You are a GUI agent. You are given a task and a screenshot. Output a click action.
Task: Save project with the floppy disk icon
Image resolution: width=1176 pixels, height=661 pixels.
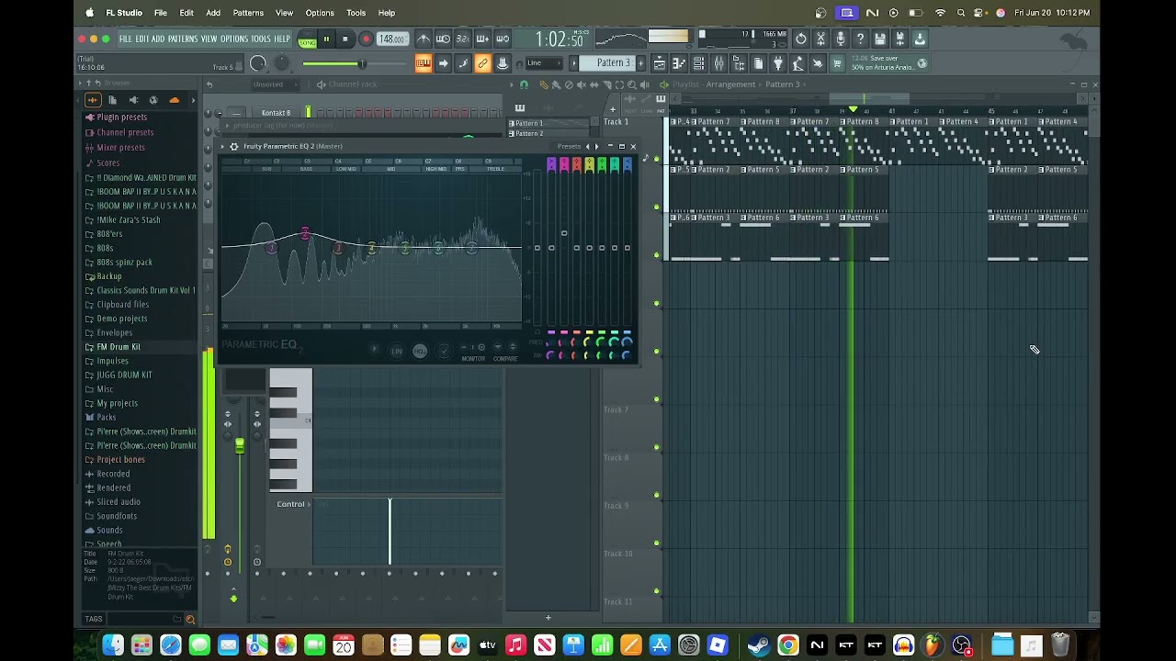point(880,39)
